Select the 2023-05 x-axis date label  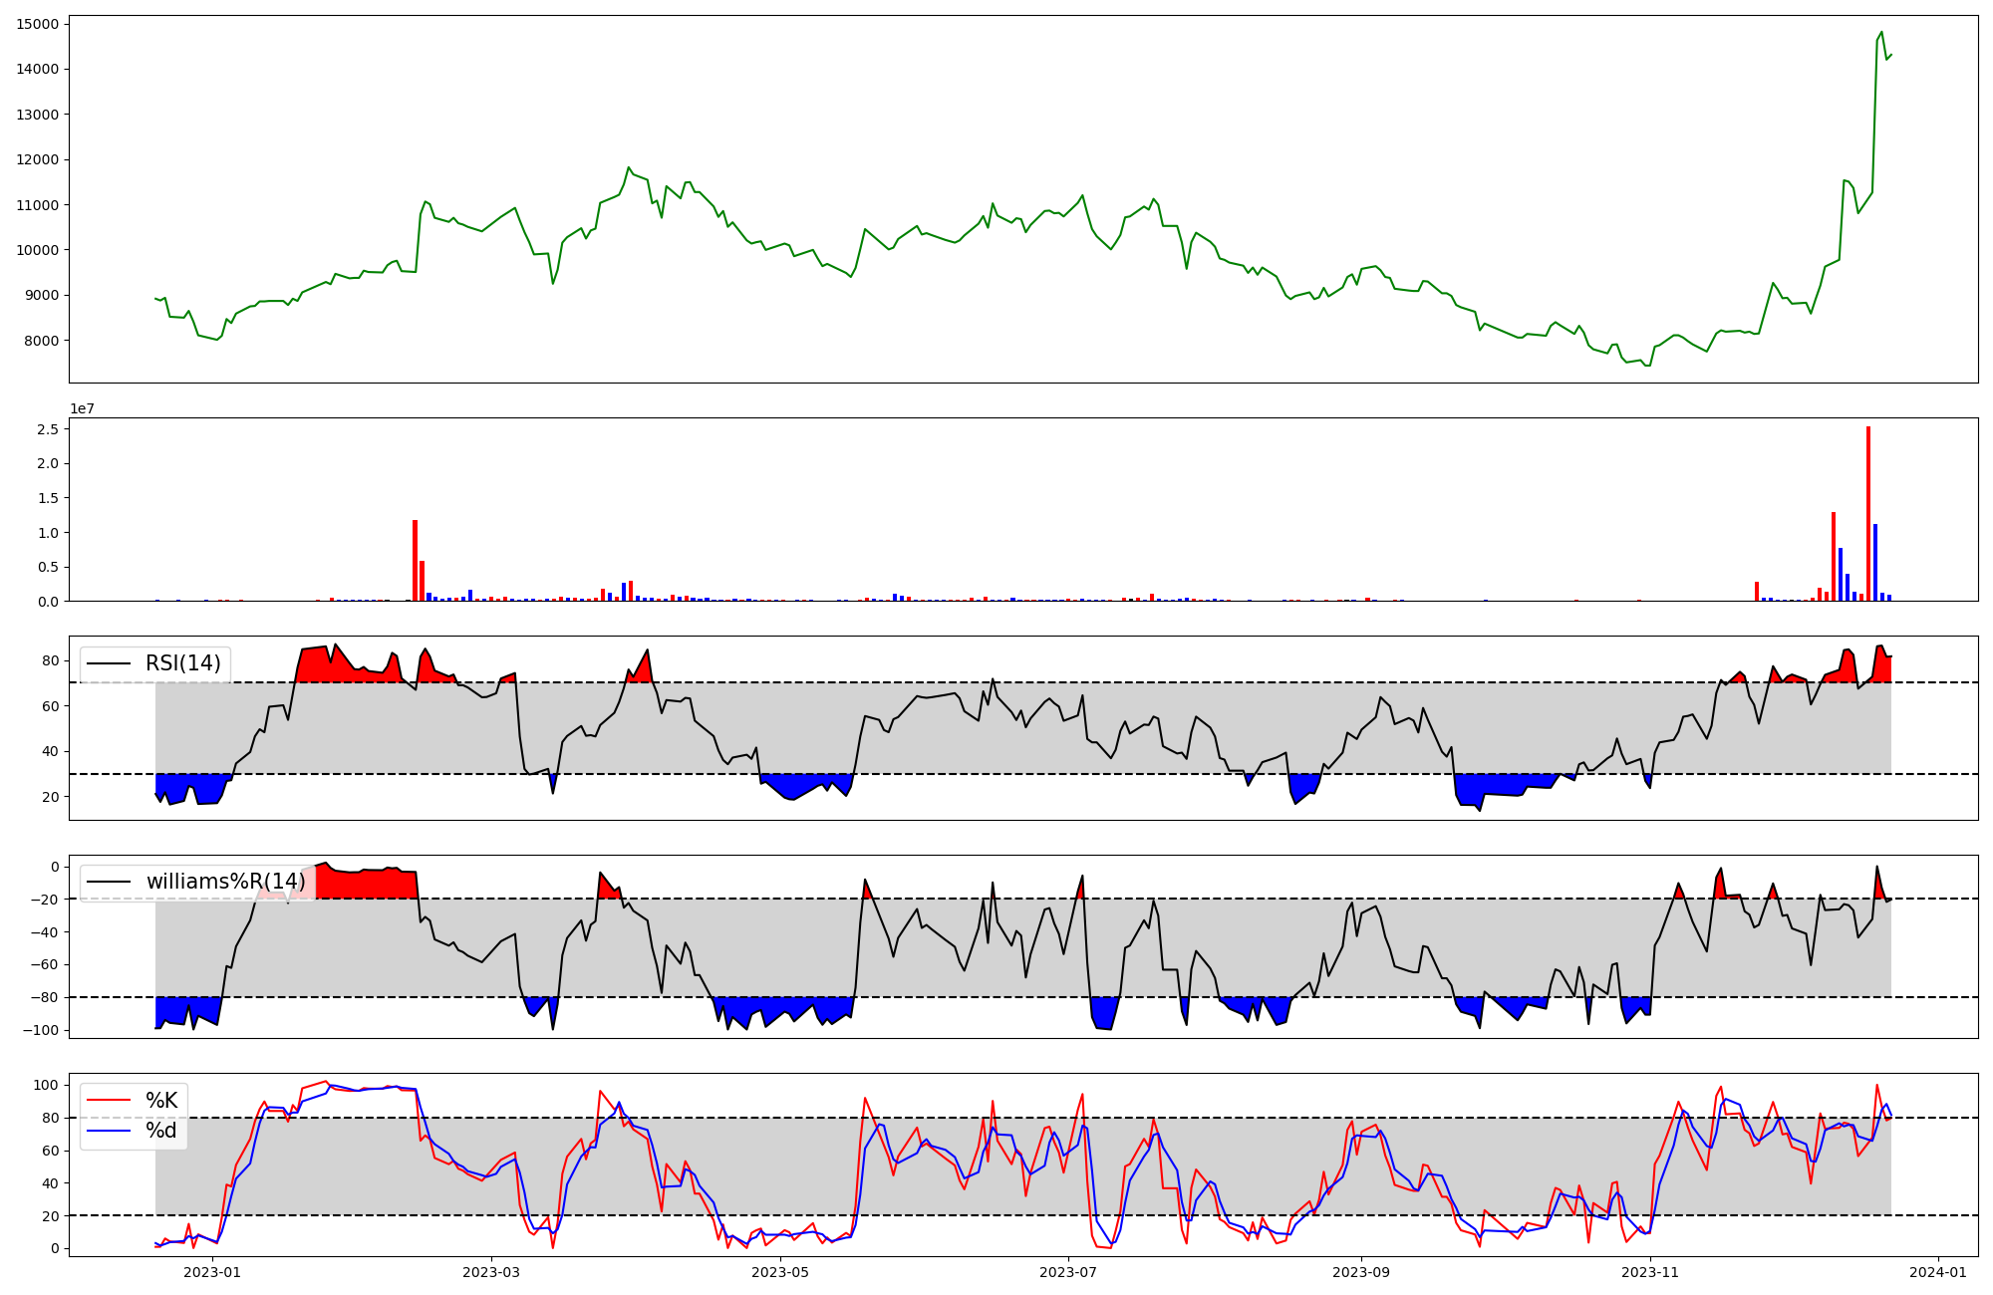(x=780, y=1272)
